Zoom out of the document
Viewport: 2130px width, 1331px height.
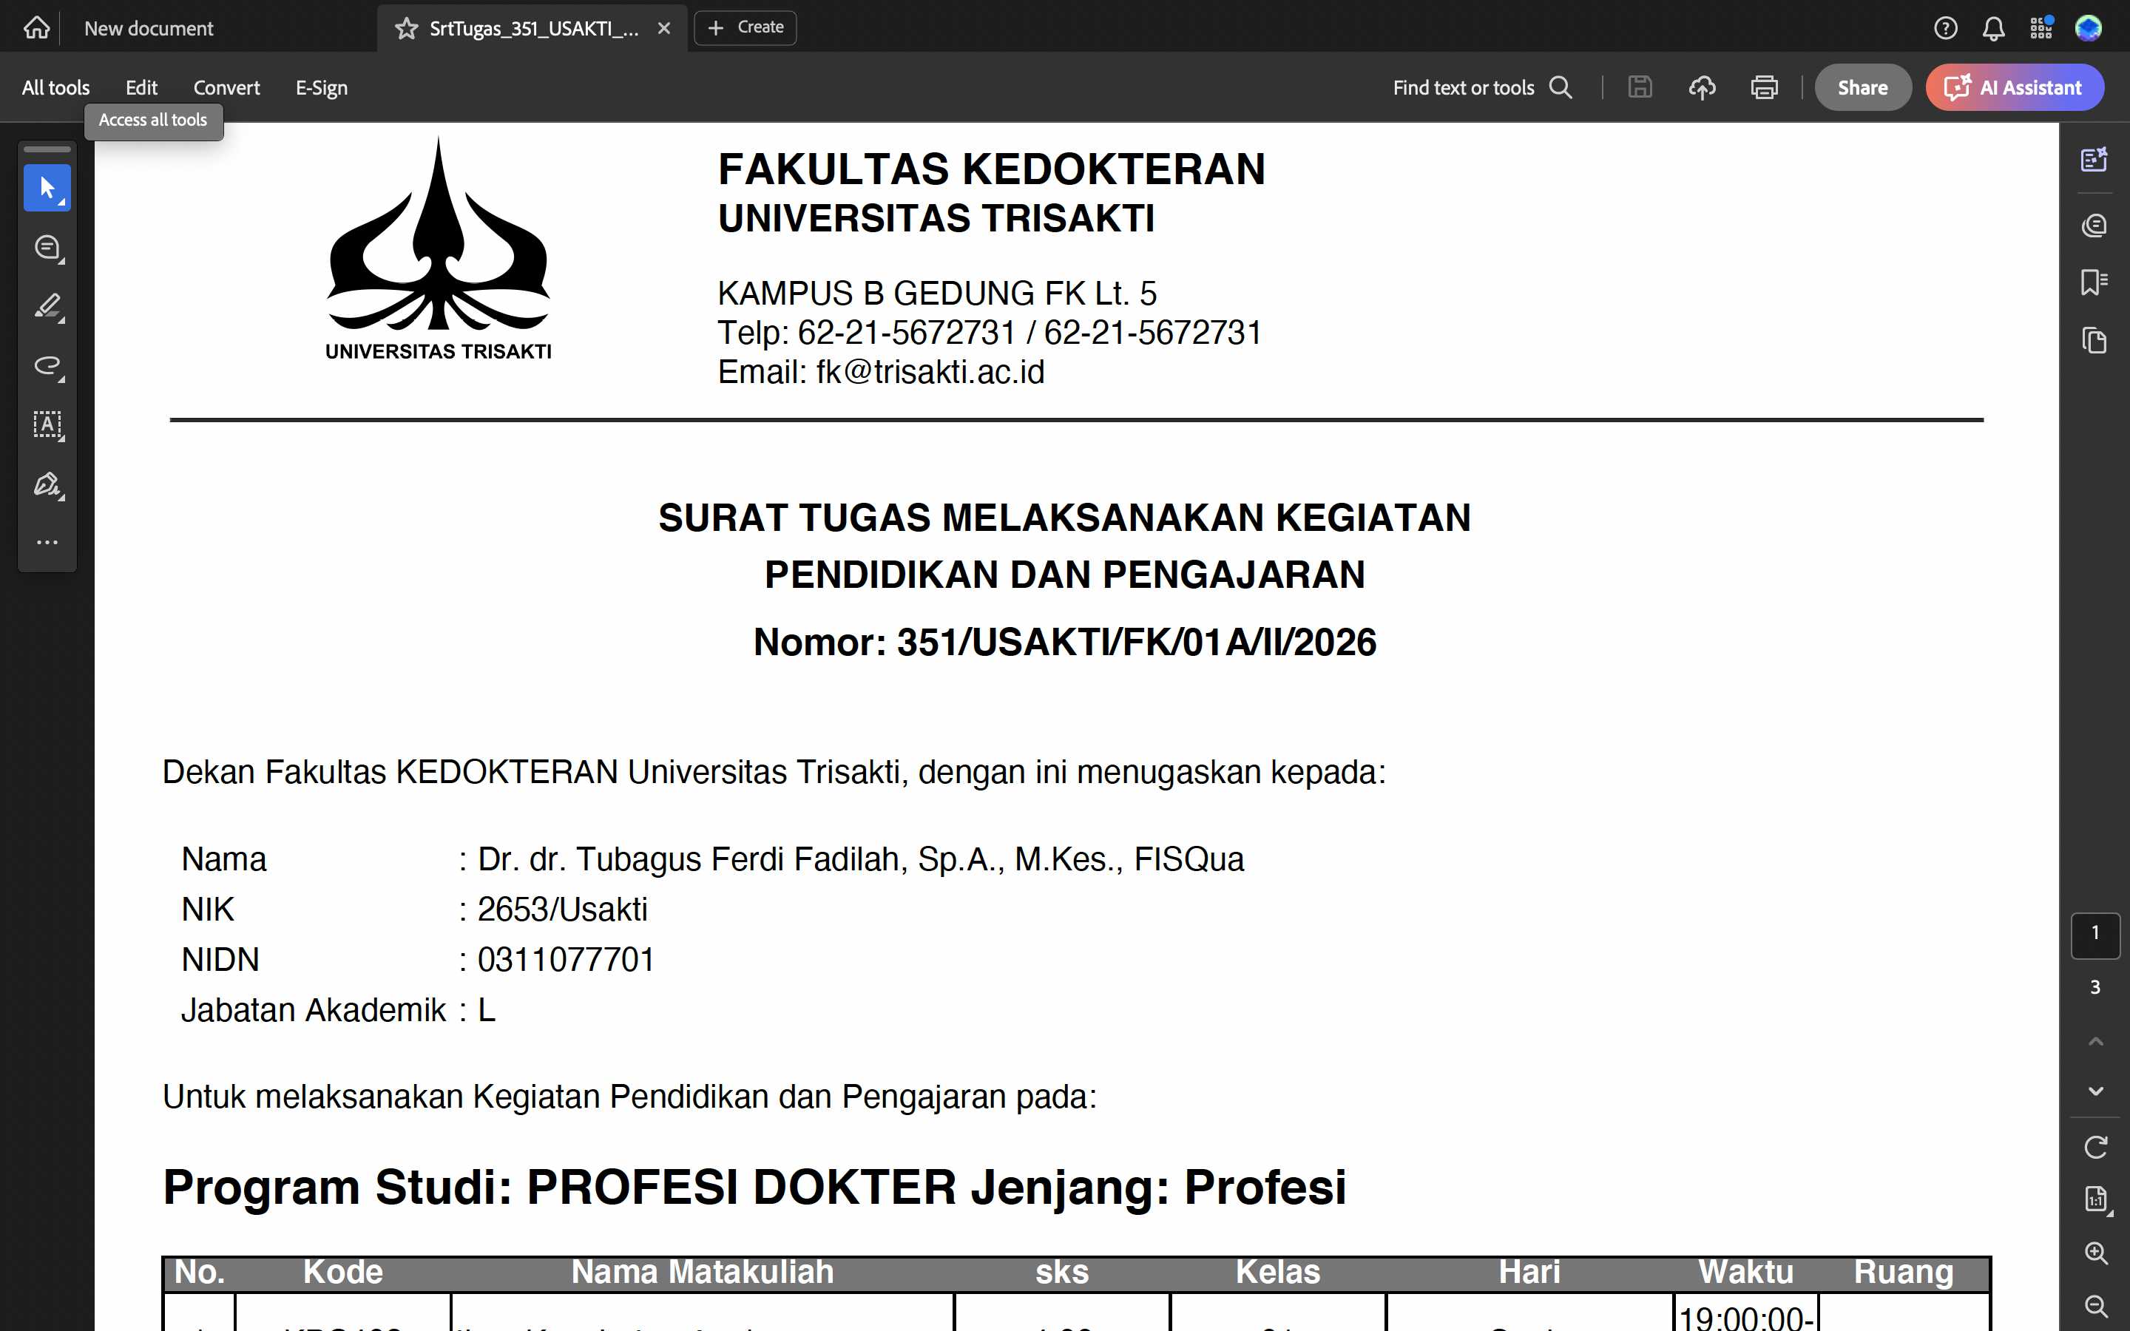tap(2096, 1305)
